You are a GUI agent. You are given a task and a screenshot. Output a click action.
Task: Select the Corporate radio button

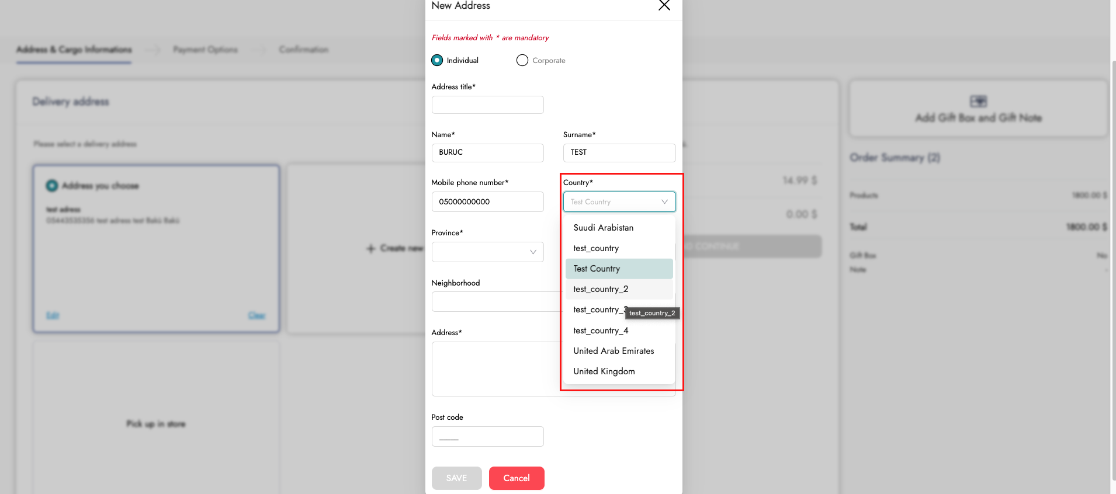click(x=522, y=60)
